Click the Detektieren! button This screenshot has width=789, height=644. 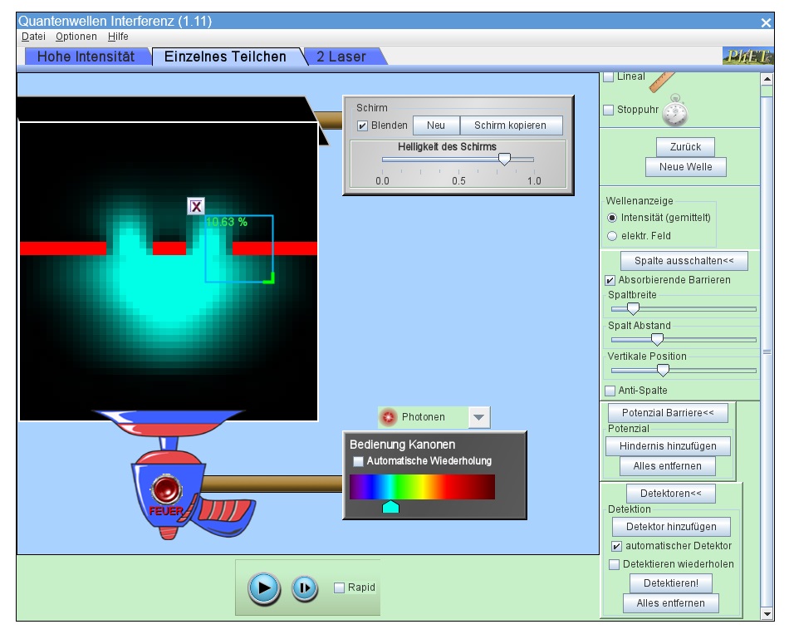tap(671, 583)
